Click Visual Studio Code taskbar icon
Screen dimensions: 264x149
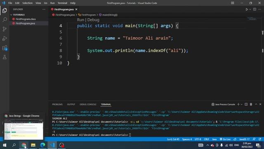(x=52, y=145)
